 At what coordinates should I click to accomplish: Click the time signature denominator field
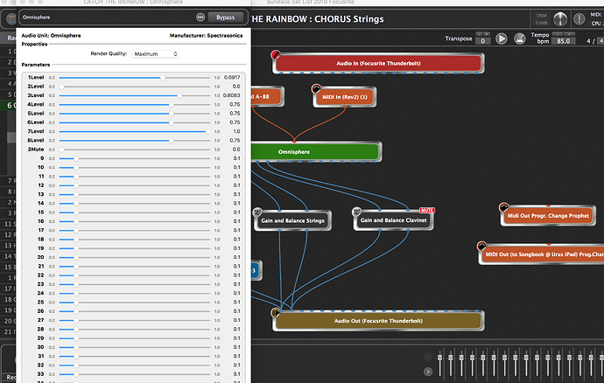pos(600,41)
